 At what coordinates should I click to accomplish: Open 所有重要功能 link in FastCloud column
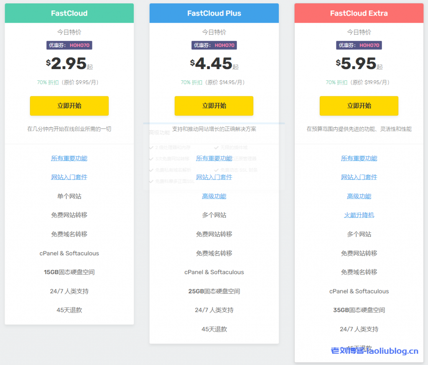[x=69, y=158]
